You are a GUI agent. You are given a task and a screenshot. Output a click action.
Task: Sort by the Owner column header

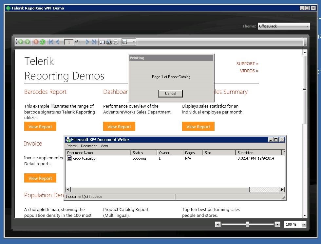(x=170, y=153)
